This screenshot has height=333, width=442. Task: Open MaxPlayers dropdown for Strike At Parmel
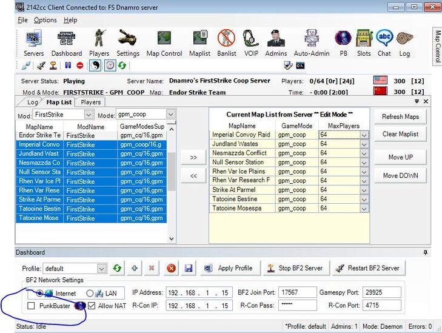click(364, 190)
